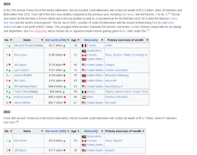Screen dimensions: 197x155
Task: Sort 2022 table by No. column
Action: (x=11, y=131)
